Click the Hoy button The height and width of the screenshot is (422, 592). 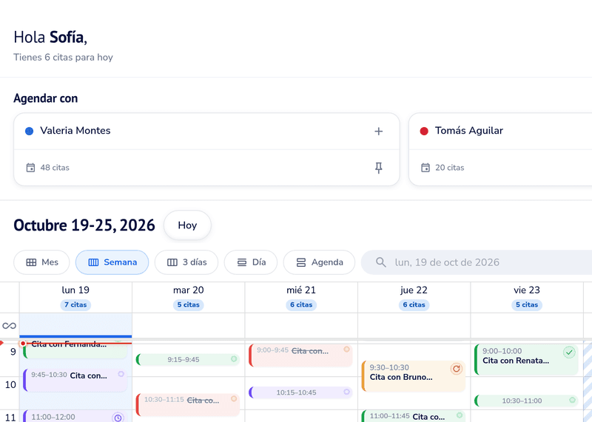pyautogui.click(x=187, y=225)
